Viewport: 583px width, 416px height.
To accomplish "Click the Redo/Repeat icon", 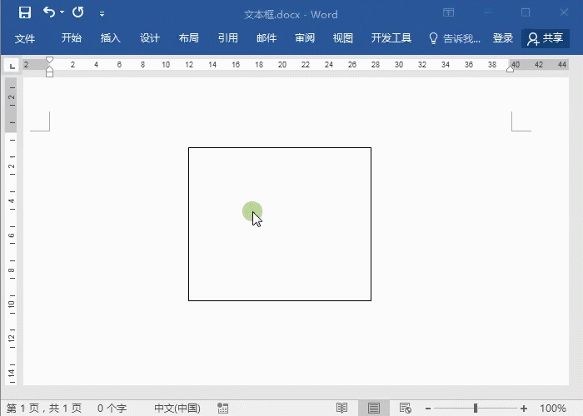I will click(x=78, y=12).
